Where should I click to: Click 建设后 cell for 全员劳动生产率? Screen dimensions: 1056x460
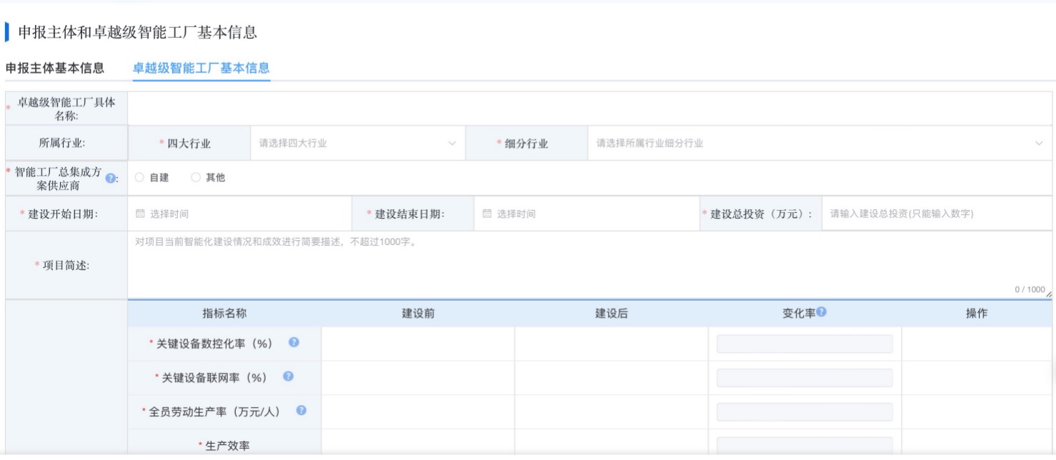(x=612, y=411)
